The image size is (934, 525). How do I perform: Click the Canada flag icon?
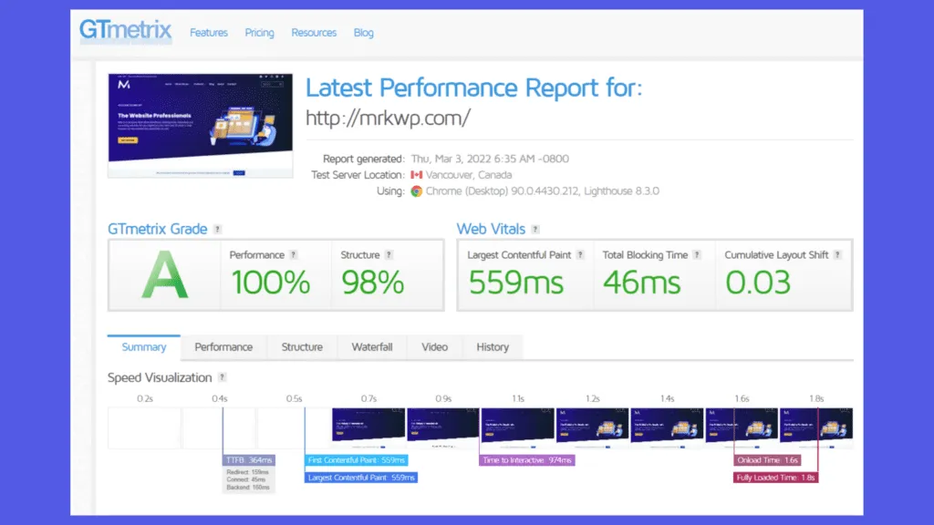pos(416,175)
